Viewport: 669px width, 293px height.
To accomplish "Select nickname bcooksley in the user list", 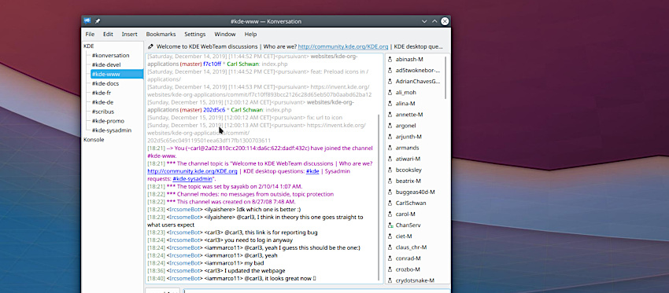I will [408, 170].
